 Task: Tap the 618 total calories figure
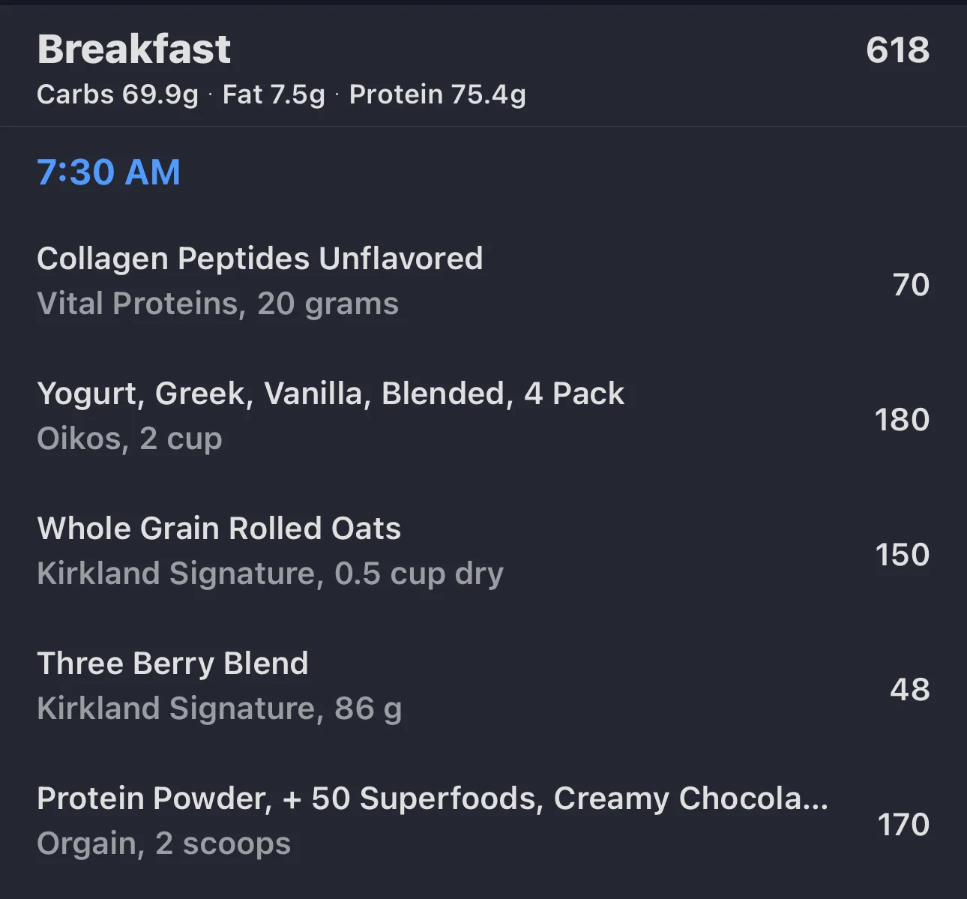897,50
